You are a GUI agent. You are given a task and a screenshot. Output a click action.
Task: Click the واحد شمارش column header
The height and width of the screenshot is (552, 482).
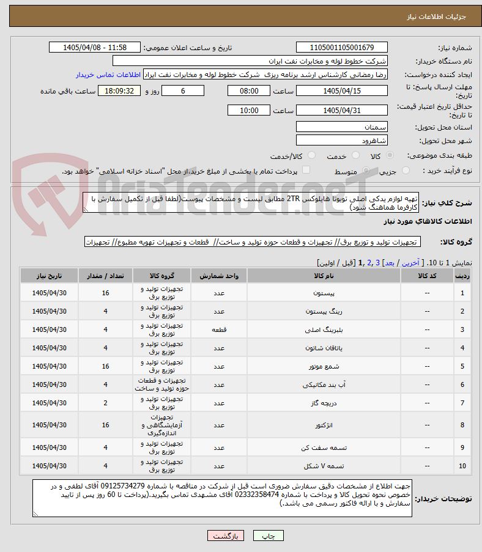coord(219,276)
